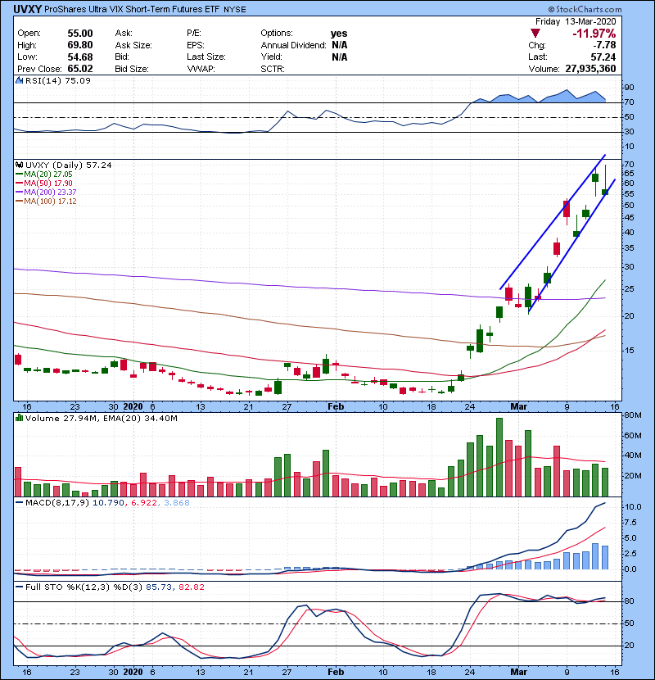Image resolution: width=655 pixels, height=680 pixels.
Task: Click the Volume legend bar icon
Action: 19,419
